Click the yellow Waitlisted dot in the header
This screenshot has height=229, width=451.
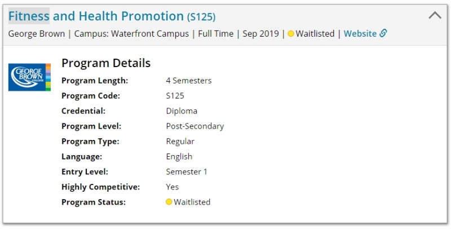point(291,34)
